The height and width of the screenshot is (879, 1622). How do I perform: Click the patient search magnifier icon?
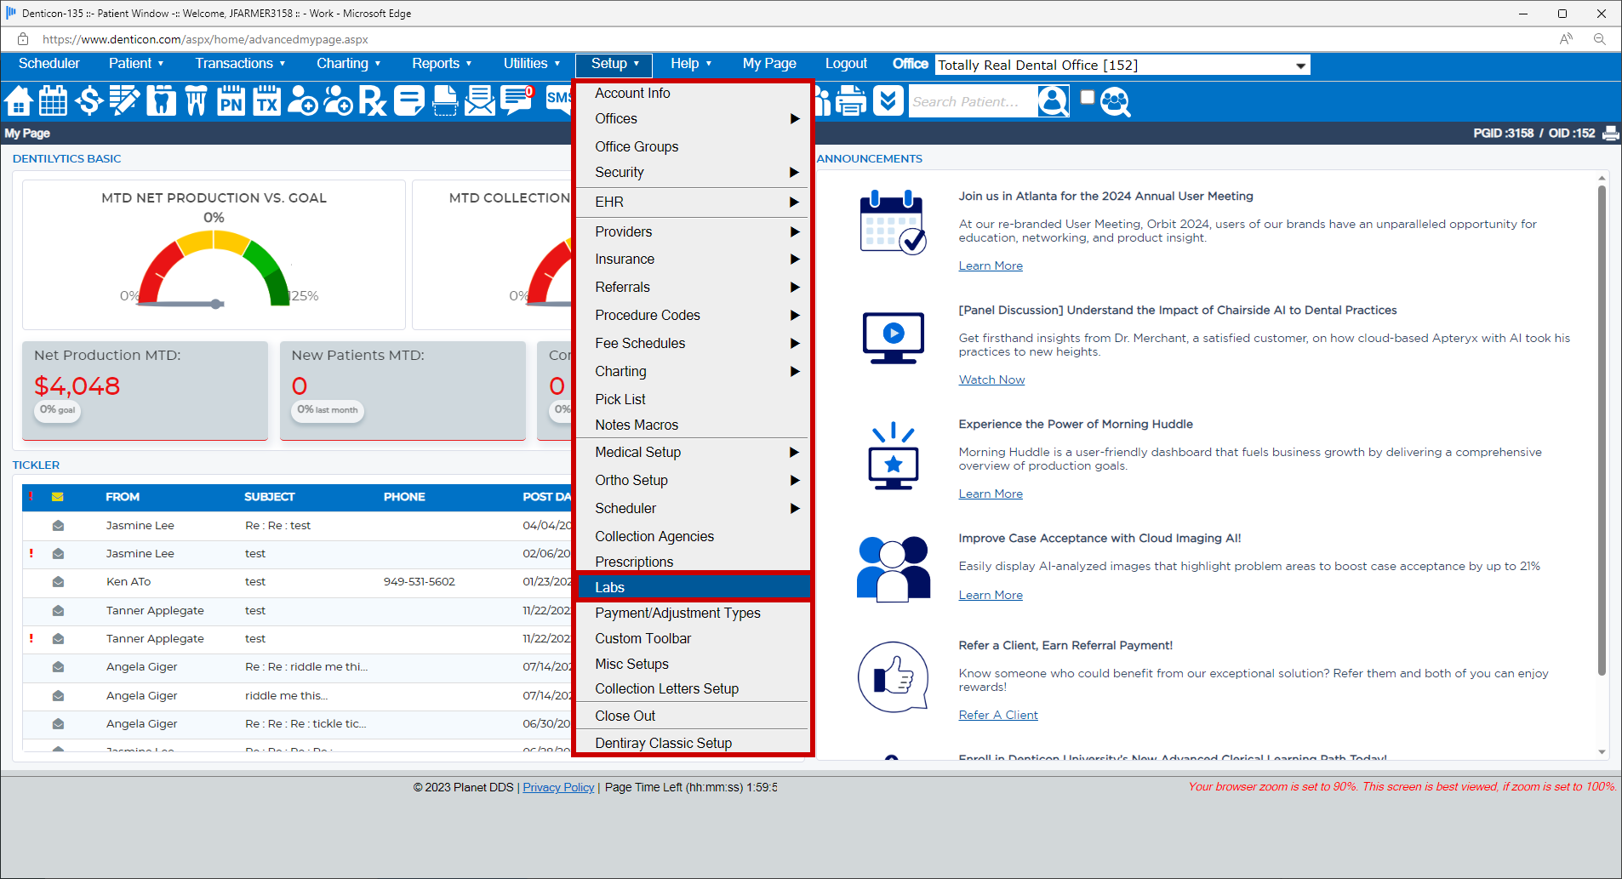1054,101
